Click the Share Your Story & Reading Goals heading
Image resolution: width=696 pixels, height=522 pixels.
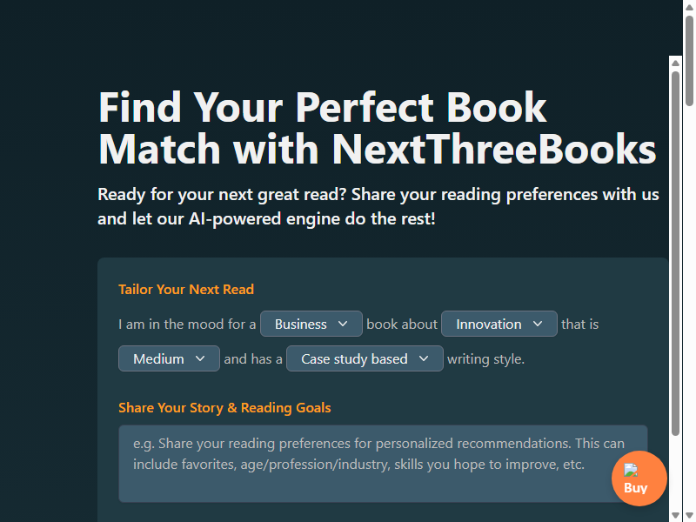point(224,408)
